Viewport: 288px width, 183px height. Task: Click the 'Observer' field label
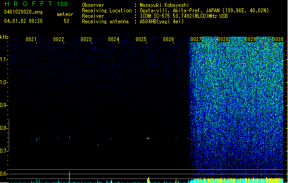[x=93, y=5]
